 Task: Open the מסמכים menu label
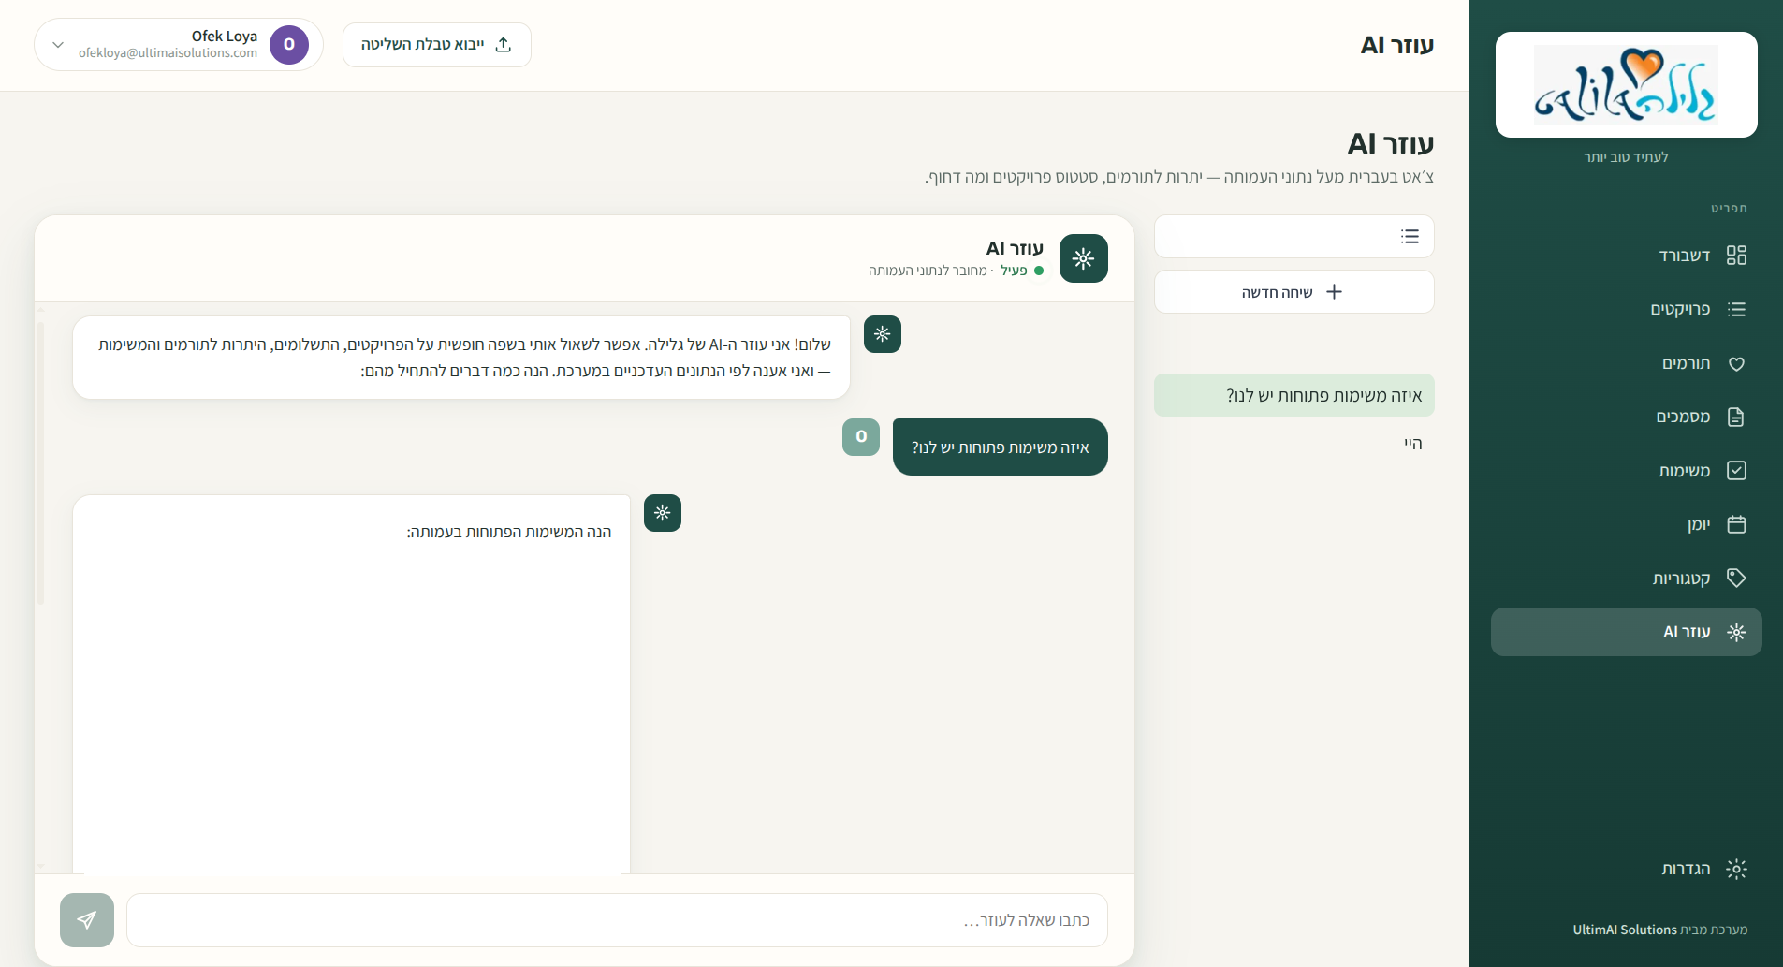(x=1683, y=417)
